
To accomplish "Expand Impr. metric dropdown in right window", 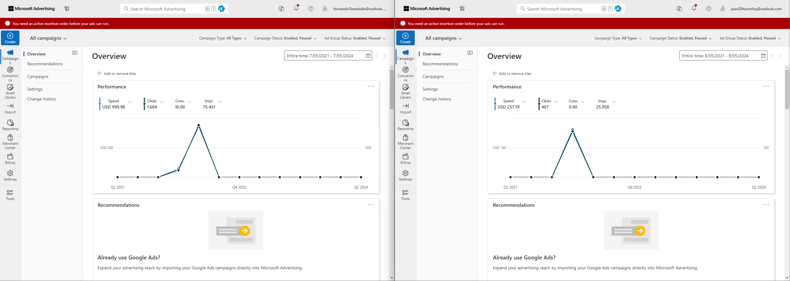I will click(x=614, y=102).
